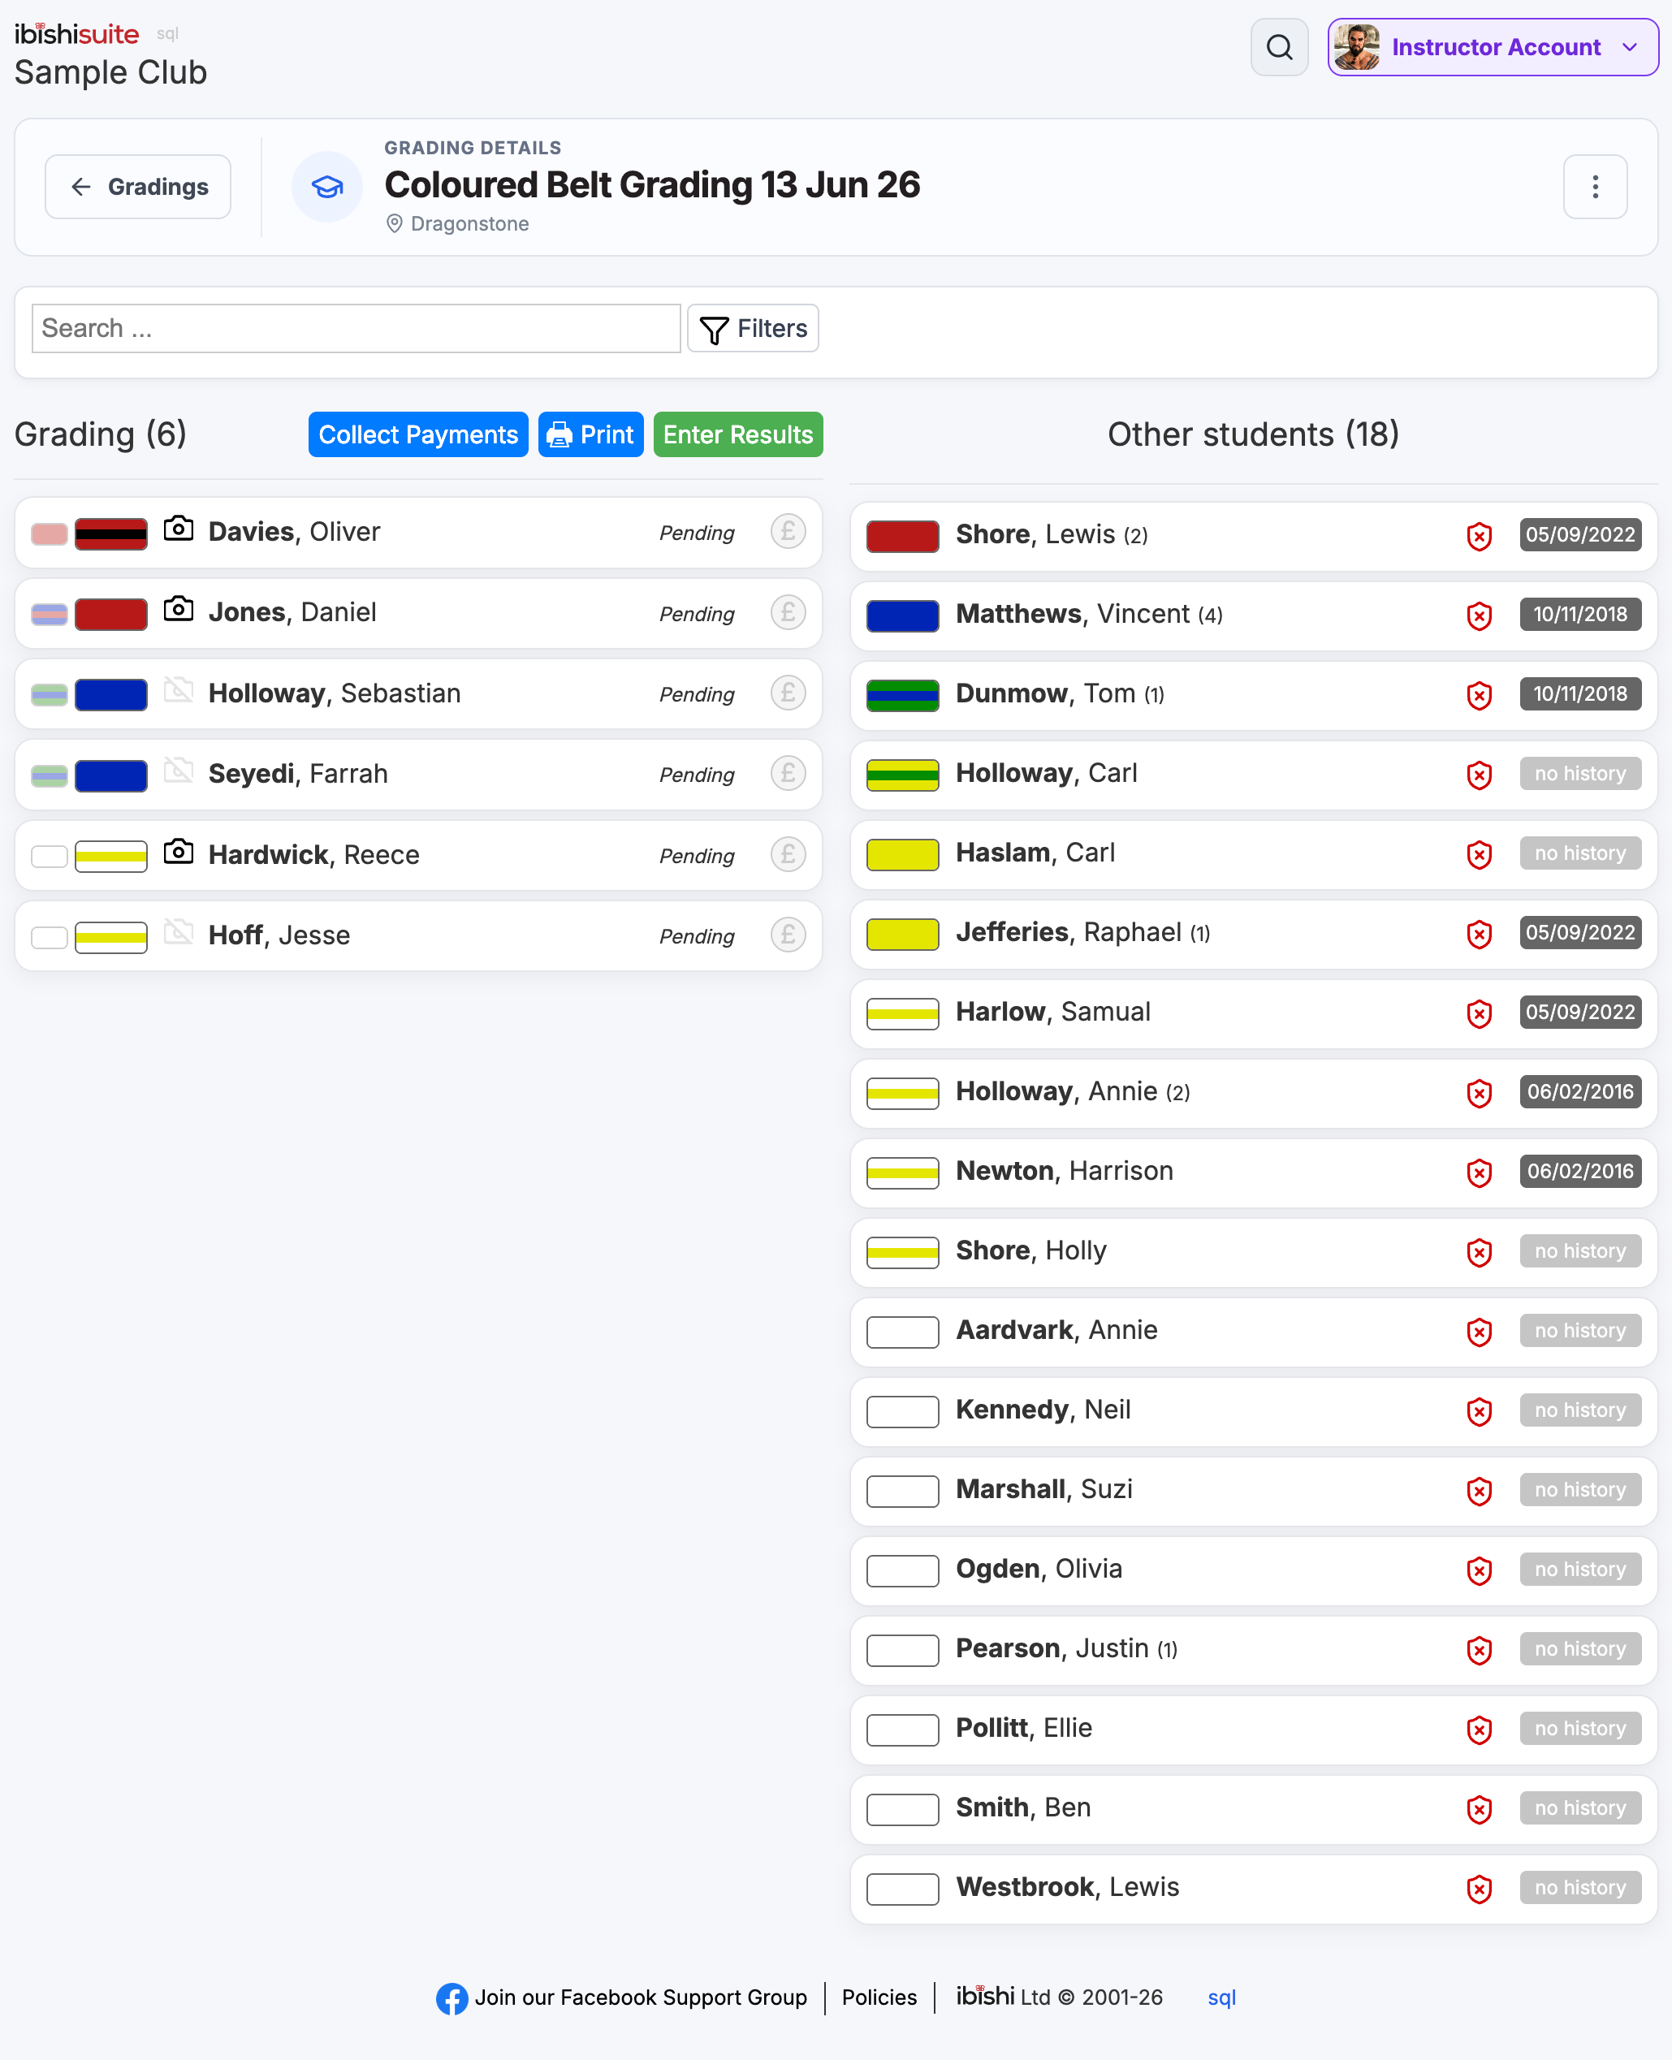Click 10/11/2018 date badge for Matthews, Vincent

click(1580, 615)
